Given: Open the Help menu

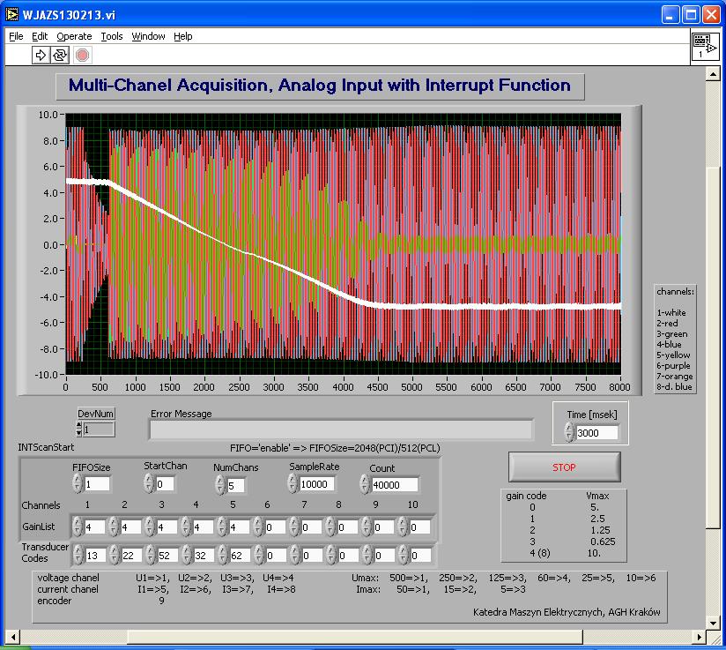Looking at the screenshot, I should pos(183,36).
